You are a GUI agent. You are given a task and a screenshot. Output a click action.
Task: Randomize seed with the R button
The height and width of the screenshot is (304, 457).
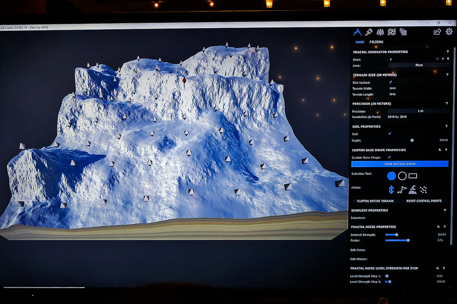[448, 59]
